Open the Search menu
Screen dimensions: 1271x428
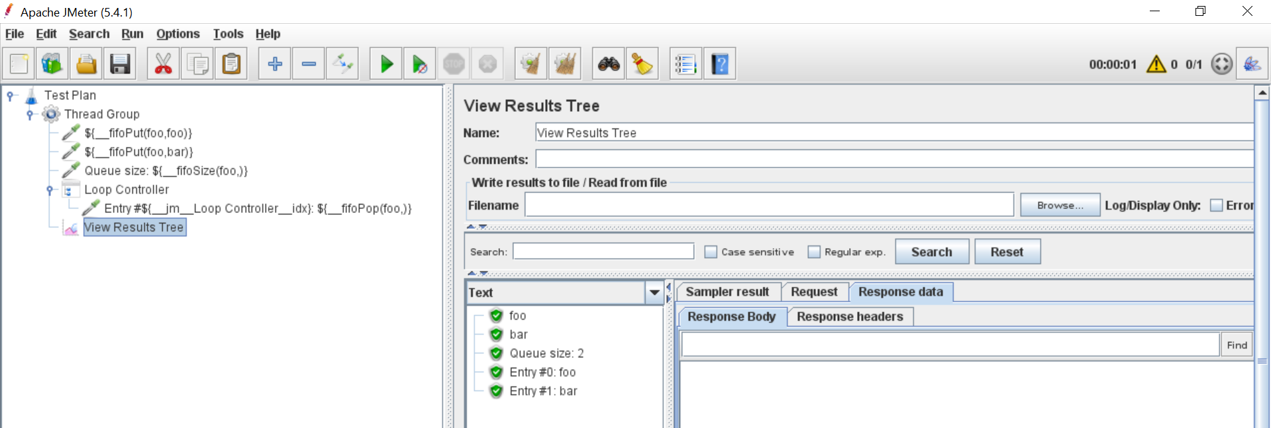[89, 34]
